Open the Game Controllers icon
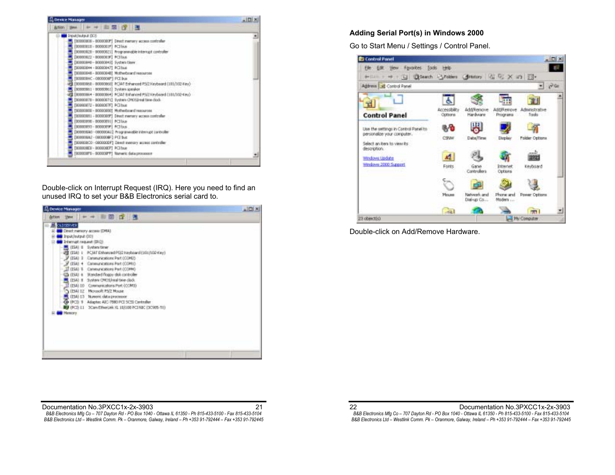Screen dimensions: 615x475 [x=477, y=162]
